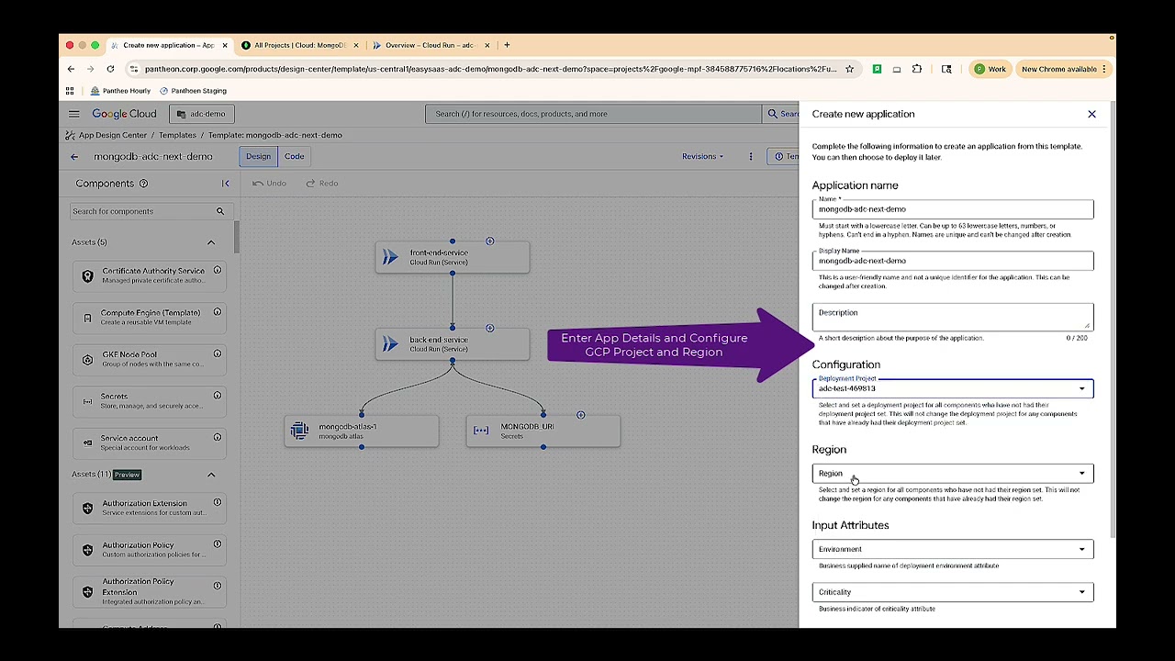The image size is (1175, 661).
Task: Open the three-dot more options menu
Action: [x=751, y=156]
